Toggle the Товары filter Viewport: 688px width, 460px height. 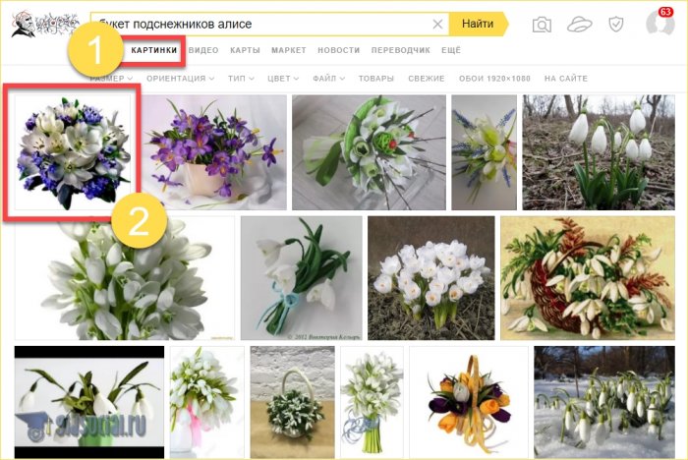(x=375, y=78)
